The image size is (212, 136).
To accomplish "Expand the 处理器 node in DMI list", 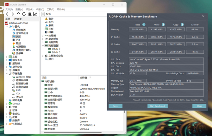I will coord(43,36).
